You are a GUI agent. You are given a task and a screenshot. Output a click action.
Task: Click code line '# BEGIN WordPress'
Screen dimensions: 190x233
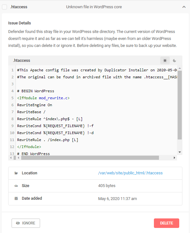pyautogui.click(x=35, y=91)
